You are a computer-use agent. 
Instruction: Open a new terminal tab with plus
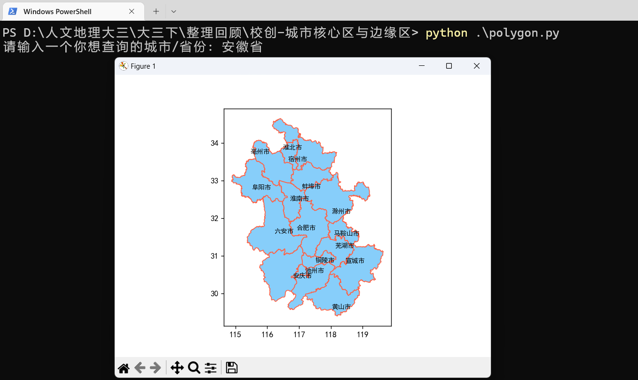156,11
